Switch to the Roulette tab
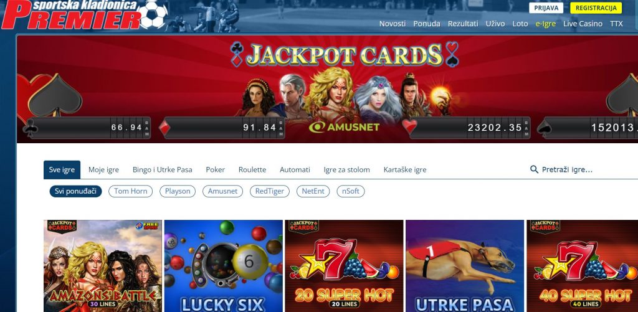Image resolution: width=638 pixels, height=312 pixels. (x=252, y=169)
